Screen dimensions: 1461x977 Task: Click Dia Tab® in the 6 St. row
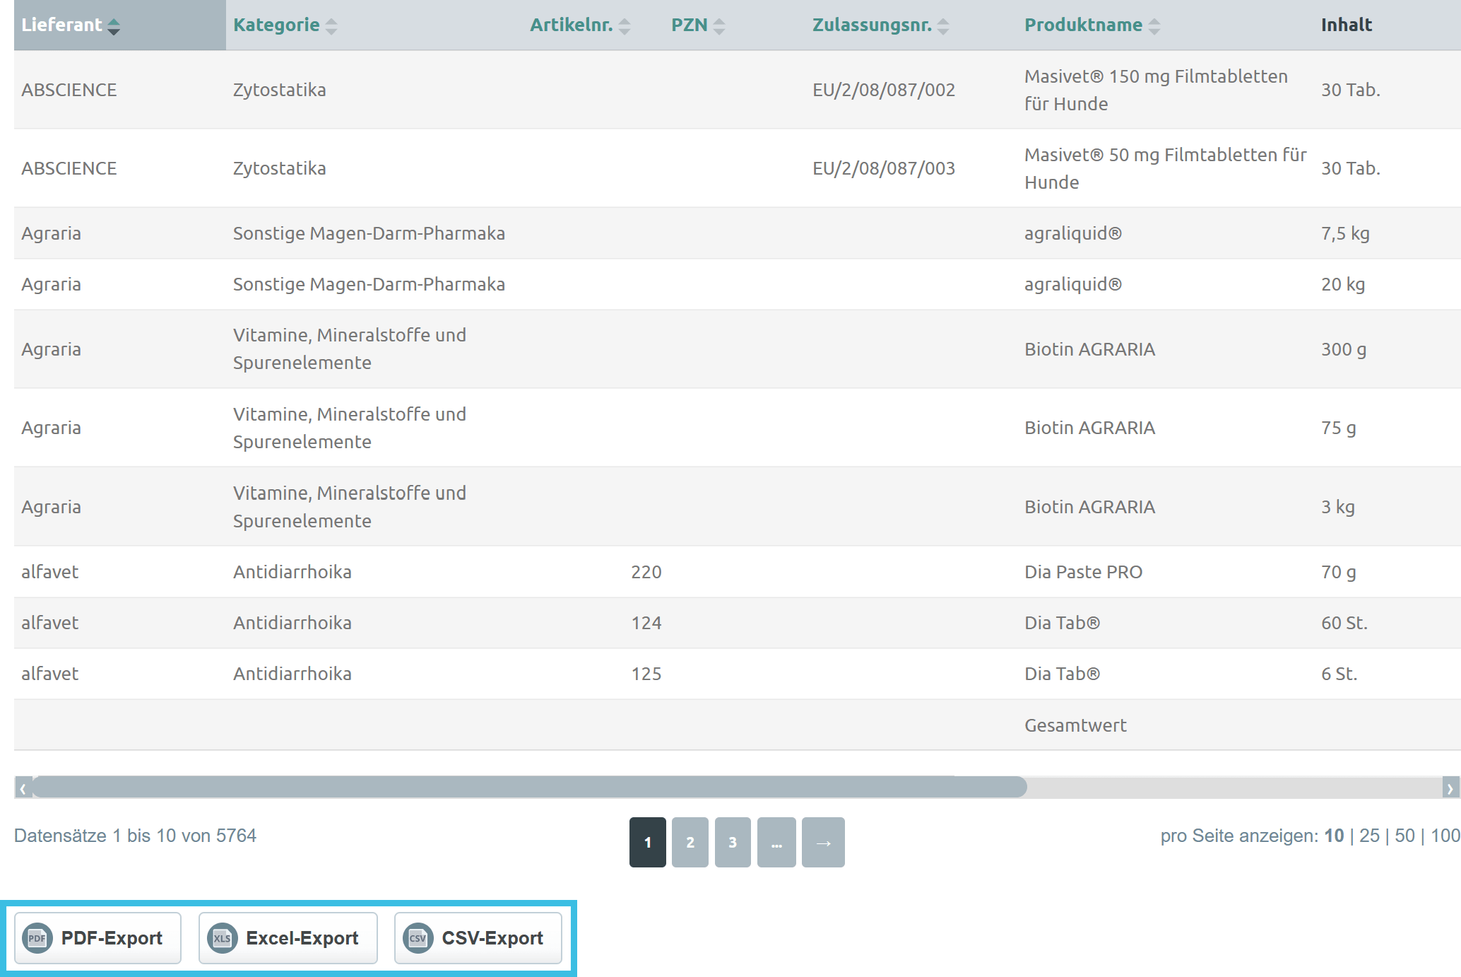point(1062,674)
